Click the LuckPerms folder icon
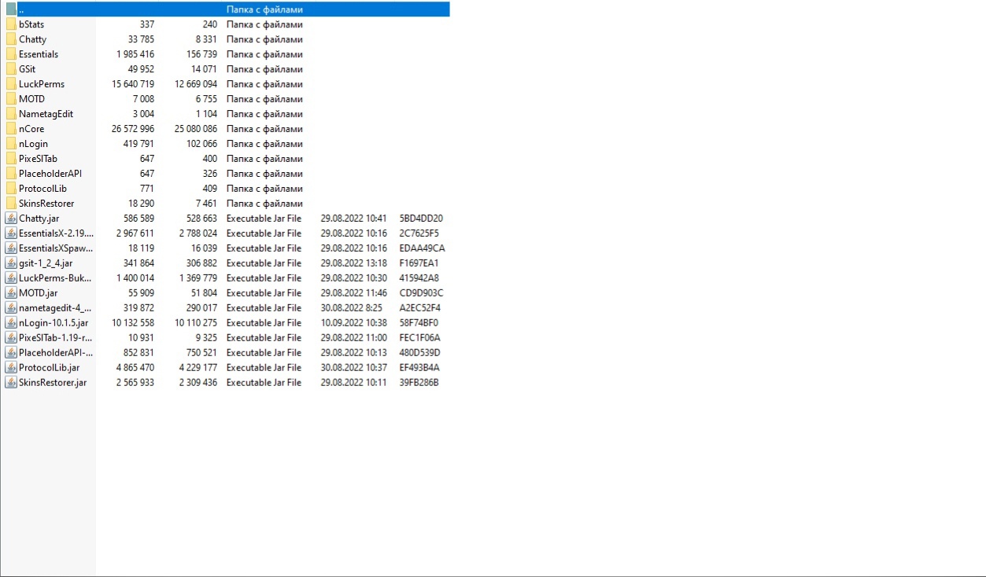The width and height of the screenshot is (986, 577). tap(11, 84)
